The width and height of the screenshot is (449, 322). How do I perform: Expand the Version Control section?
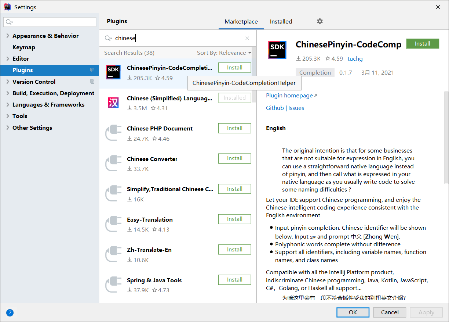[x=8, y=82]
